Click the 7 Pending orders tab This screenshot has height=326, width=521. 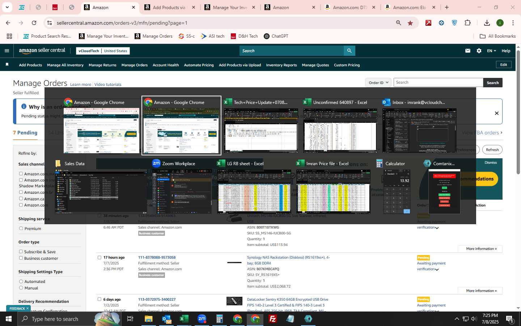coord(25,133)
